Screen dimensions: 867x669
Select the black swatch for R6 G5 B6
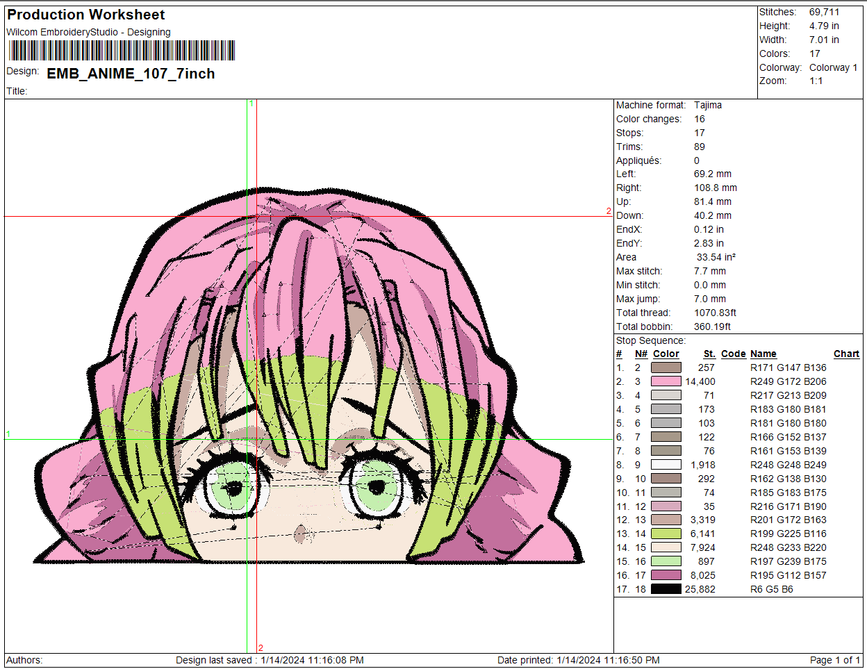pos(666,589)
